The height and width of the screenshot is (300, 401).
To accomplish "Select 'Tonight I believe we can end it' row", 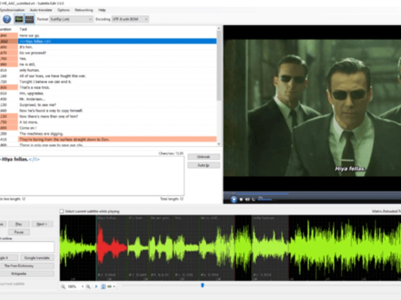I will (108, 82).
